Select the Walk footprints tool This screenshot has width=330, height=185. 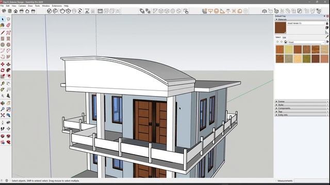pos(3,128)
